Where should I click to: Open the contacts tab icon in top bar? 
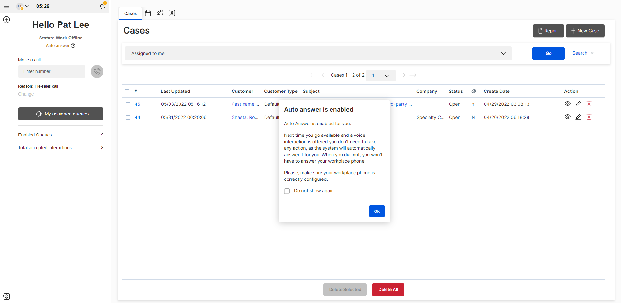(172, 13)
